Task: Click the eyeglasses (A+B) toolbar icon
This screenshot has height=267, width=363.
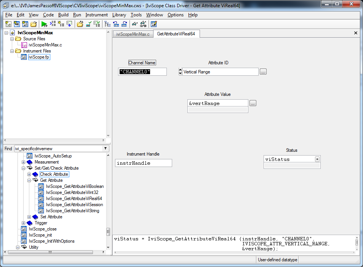Action: pyautogui.click(x=143, y=24)
